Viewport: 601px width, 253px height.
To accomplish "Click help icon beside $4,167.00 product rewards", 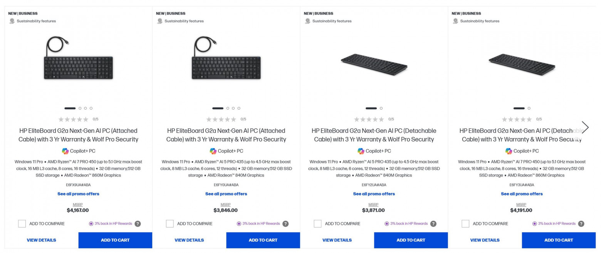I will tap(138, 224).
